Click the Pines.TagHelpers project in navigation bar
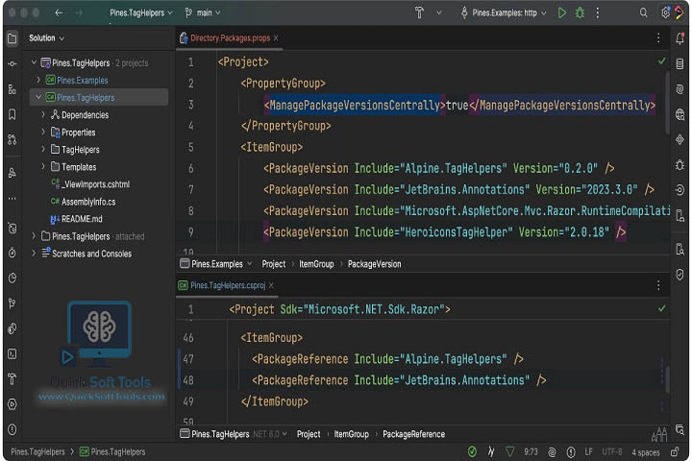692x461 pixels. tap(113, 451)
